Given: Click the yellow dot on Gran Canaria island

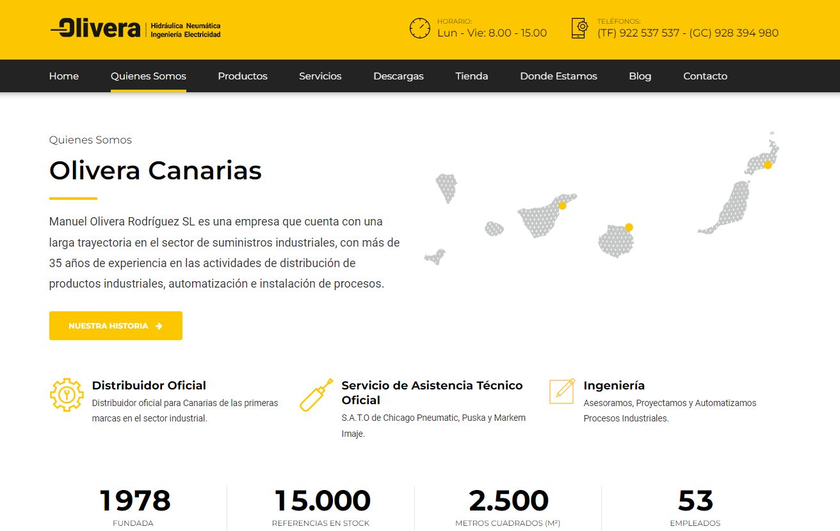Looking at the screenshot, I should (x=629, y=227).
